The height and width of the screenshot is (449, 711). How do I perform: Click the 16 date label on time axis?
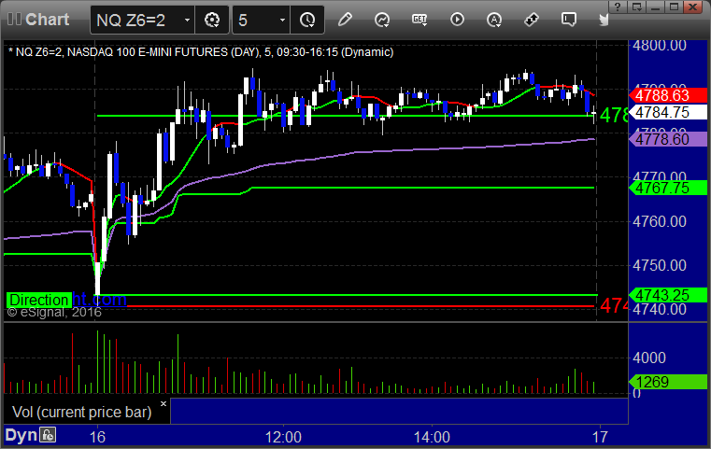point(97,437)
